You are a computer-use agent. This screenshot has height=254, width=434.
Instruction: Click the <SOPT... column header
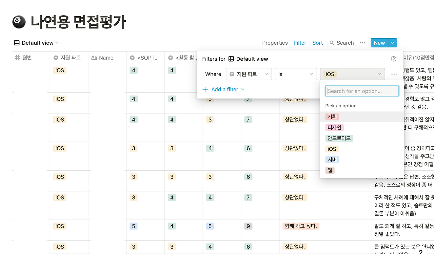(145, 58)
